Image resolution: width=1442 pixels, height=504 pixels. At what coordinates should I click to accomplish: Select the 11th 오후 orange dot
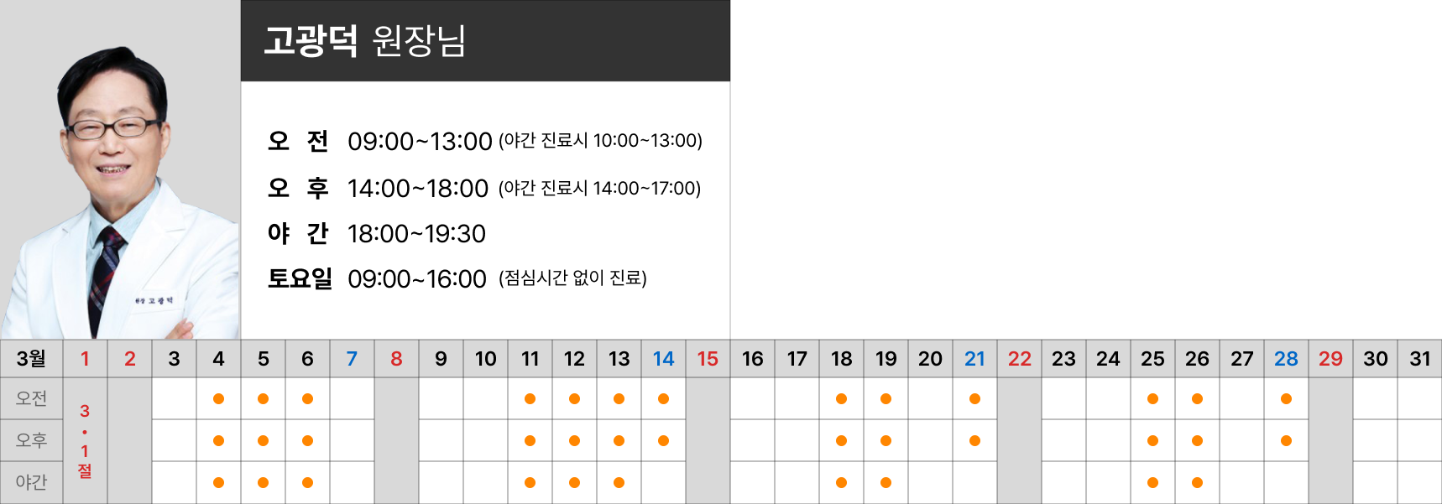530,440
